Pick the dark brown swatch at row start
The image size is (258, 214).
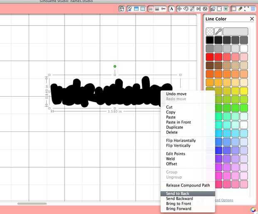tap(210, 66)
